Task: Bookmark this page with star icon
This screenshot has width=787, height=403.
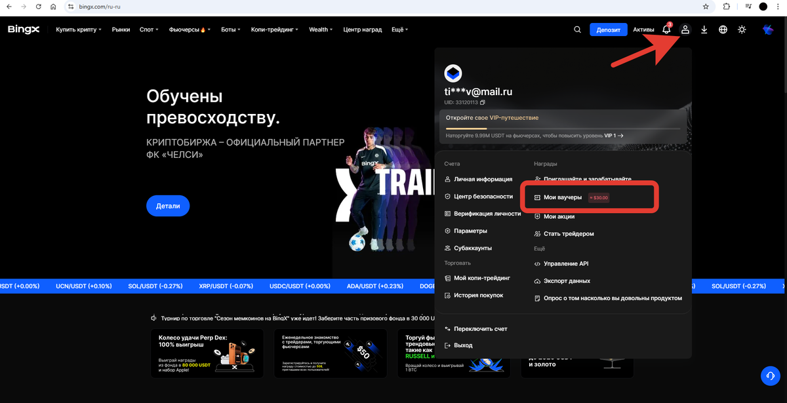Action: pos(706,7)
